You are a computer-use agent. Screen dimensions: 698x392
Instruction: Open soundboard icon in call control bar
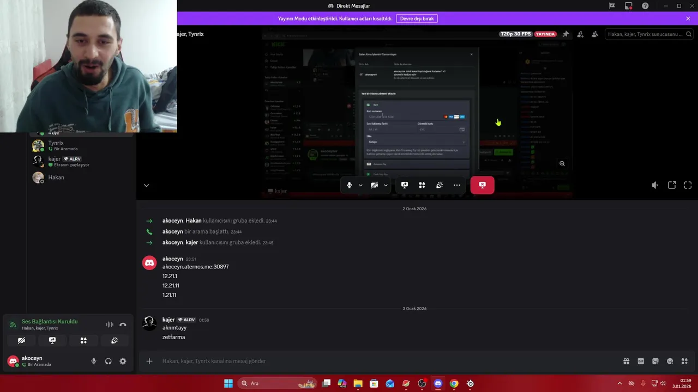point(440,185)
